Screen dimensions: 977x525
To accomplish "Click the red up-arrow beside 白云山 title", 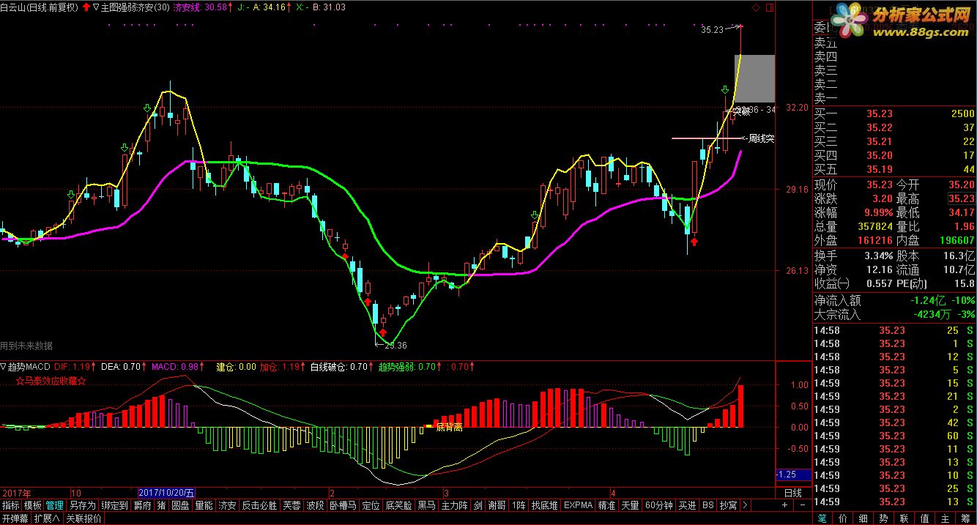I will pyautogui.click(x=88, y=7).
